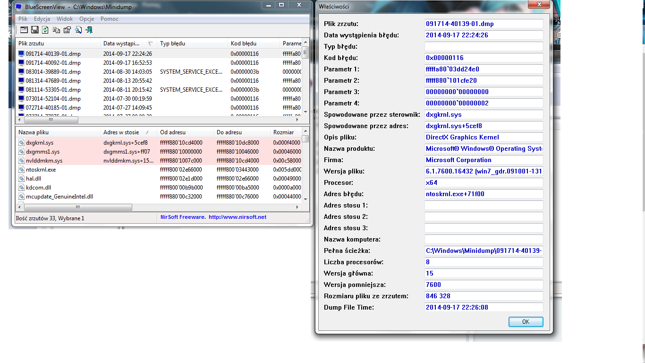645x363 pixels.
Task: Click the icon of 081114-53305-01.dmp row
Action: click(x=21, y=89)
